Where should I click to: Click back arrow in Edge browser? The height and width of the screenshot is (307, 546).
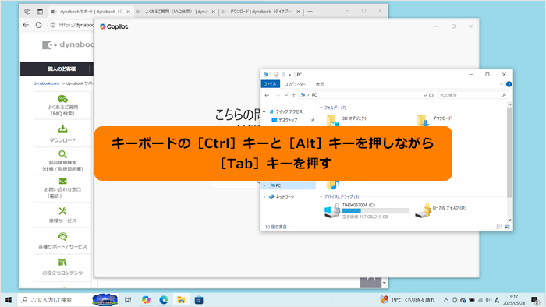[x=26, y=25]
